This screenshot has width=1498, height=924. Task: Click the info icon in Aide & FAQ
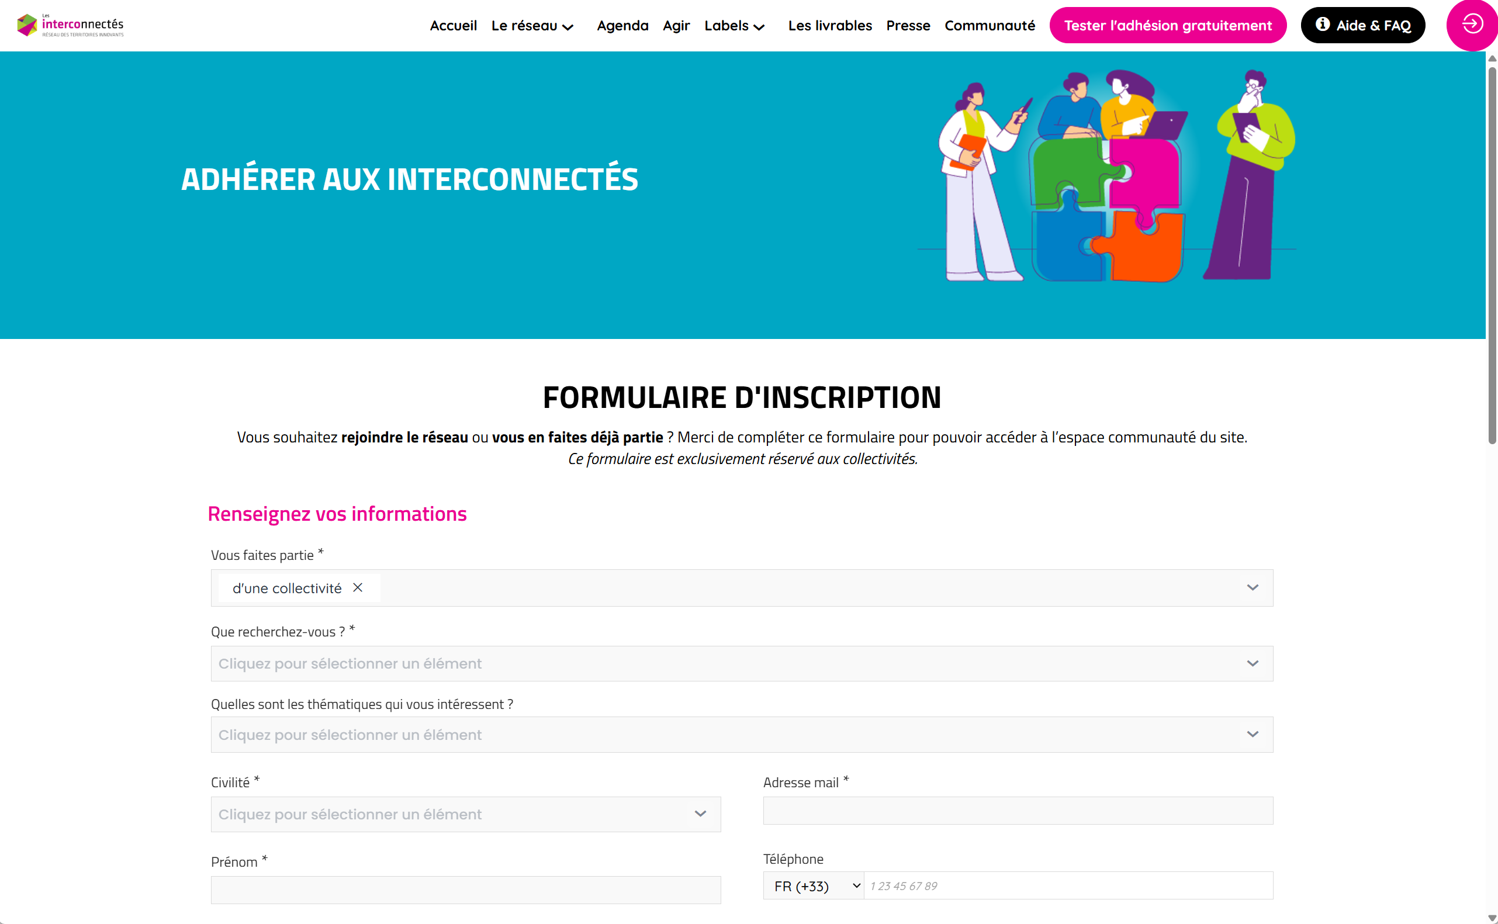[x=1323, y=25]
